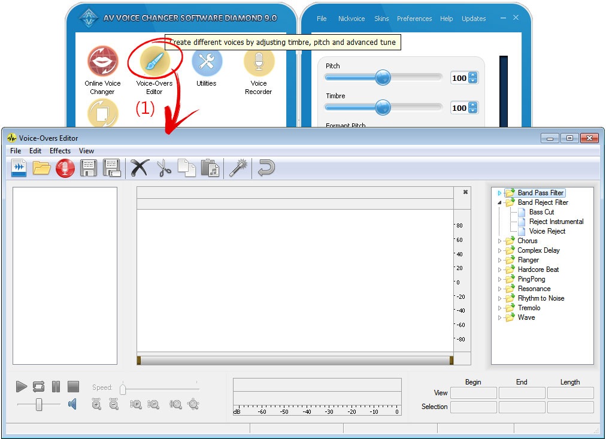Expand the Band Pass Filter folder
The height and width of the screenshot is (439, 606).
pos(499,193)
